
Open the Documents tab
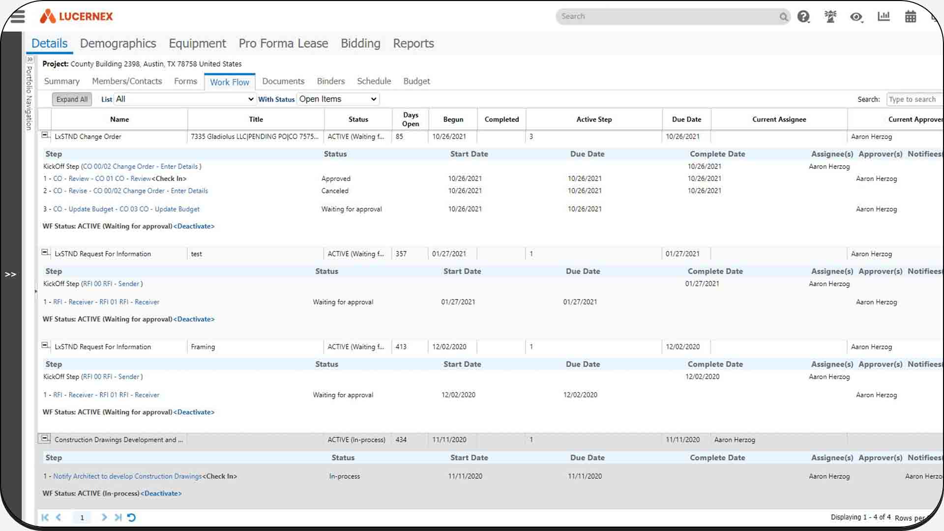(x=283, y=81)
